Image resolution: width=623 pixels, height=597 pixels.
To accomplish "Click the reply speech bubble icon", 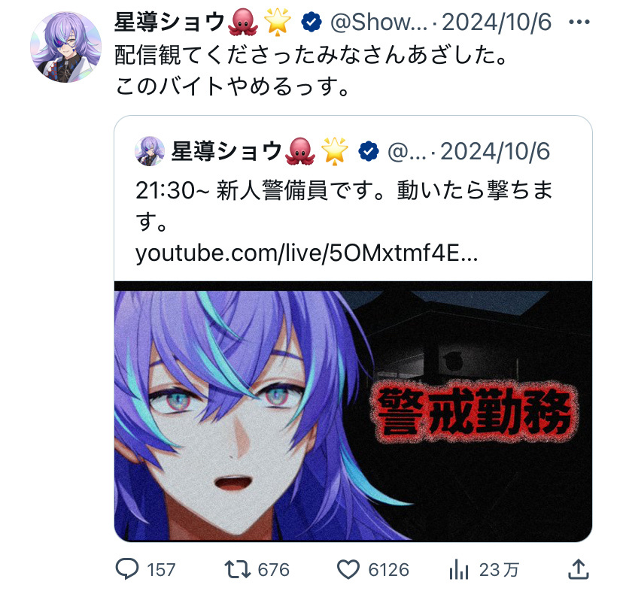I will pos(127,569).
